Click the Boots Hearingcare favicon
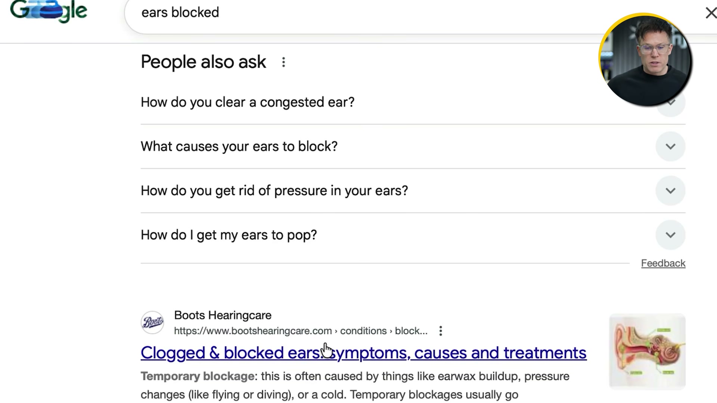 152,322
